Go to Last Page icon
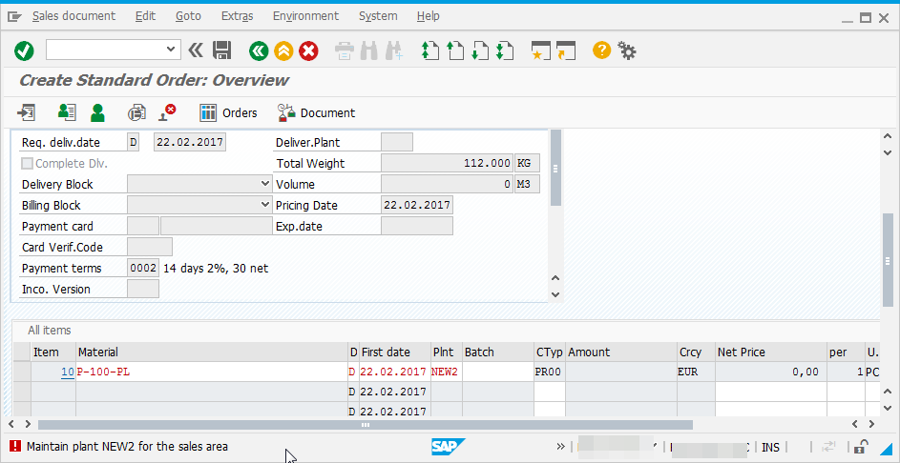 (504, 51)
